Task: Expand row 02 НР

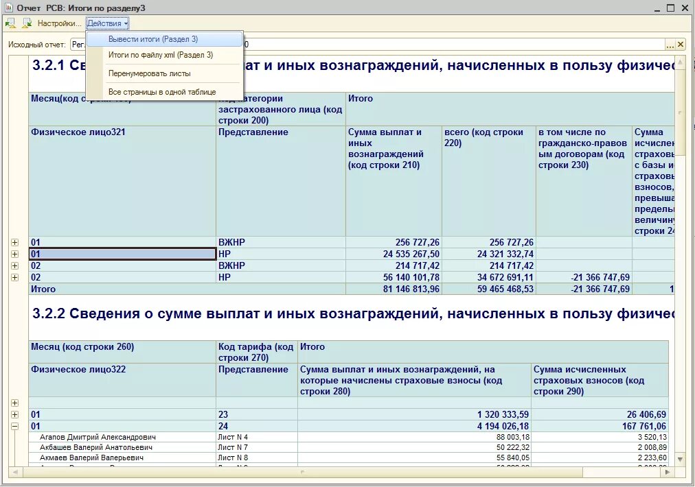Action: pos(14,278)
